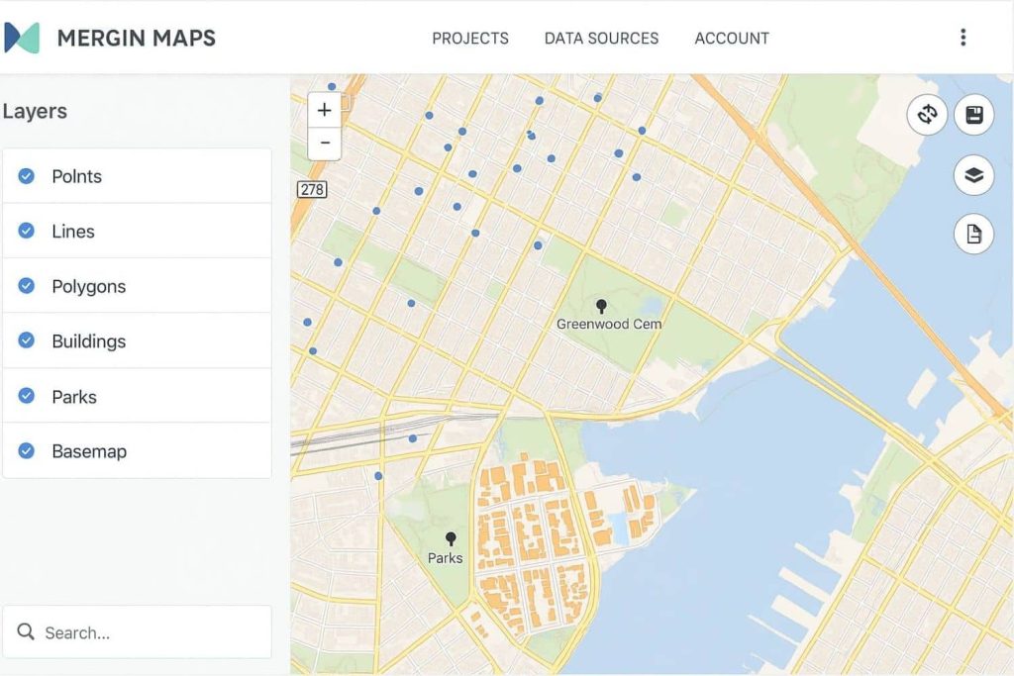Screen dimensions: 1014x676
Task: Click the save floppy disk button
Action: pyautogui.click(x=974, y=115)
